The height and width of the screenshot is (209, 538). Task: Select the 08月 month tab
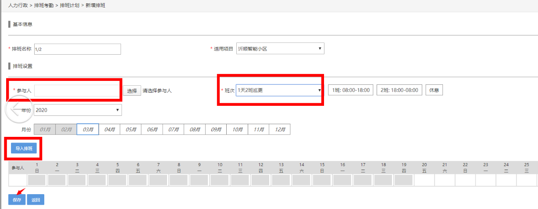(195, 129)
